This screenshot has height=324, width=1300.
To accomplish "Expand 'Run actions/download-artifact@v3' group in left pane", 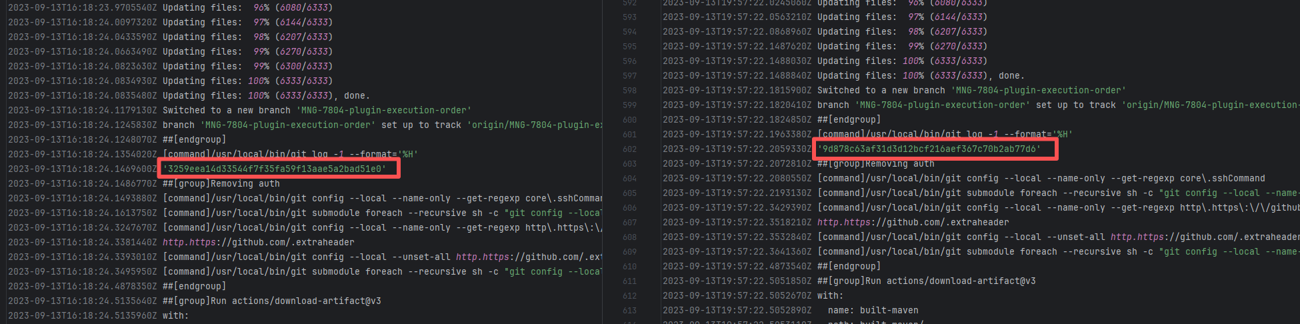I will pyautogui.click(x=271, y=301).
